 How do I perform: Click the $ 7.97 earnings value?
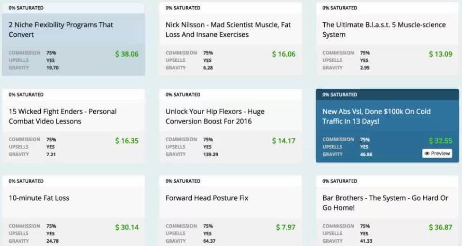pyautogui.click(x=285, y=227)
